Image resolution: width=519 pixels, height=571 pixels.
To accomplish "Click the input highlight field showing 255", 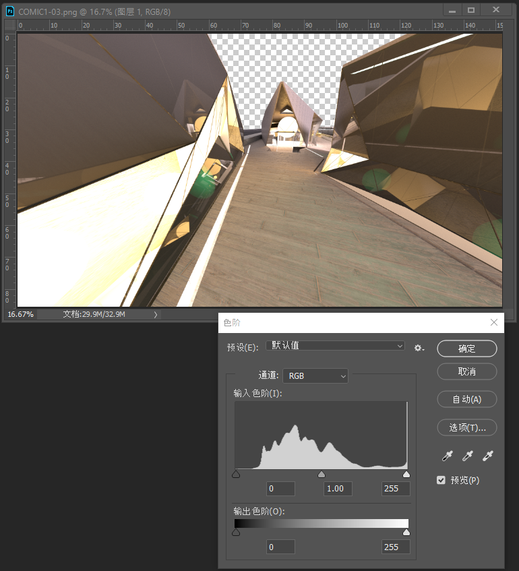I will [x=395, y=489].
